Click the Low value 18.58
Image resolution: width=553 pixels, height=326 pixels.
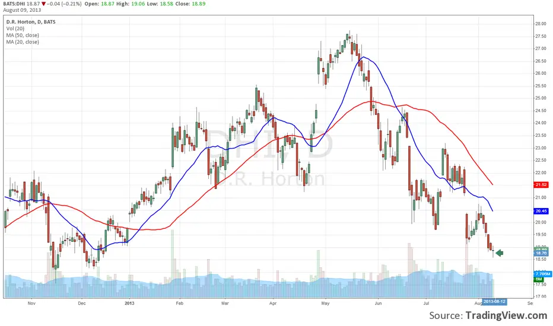click(x=166, y=4)
